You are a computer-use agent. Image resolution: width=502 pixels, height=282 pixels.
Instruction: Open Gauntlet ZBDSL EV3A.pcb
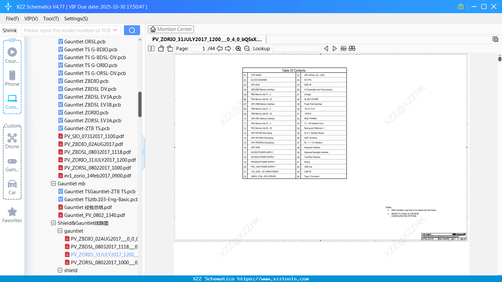93,97
